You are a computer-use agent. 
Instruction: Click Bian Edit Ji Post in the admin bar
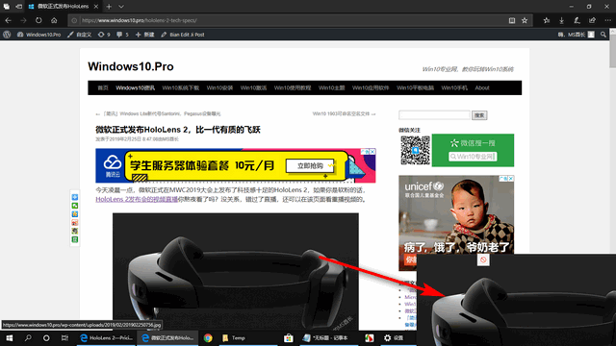coord(183,35)
